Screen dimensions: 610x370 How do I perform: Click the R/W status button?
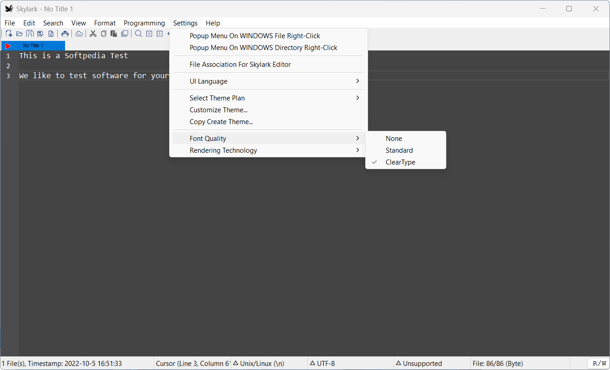(599, 363)
